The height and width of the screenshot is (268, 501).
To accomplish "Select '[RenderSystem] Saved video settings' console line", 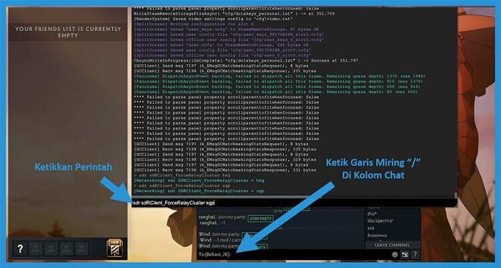I will pos(213,19).
